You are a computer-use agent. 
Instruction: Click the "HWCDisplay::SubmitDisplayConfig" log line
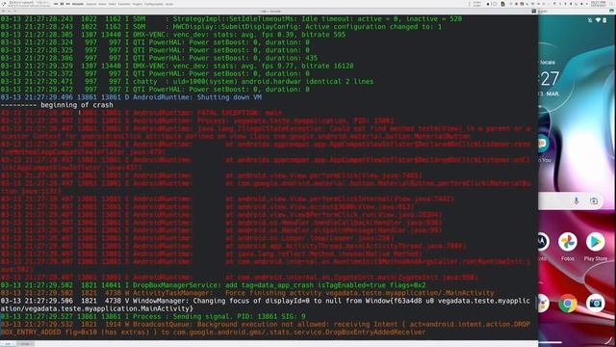point(220,27)
